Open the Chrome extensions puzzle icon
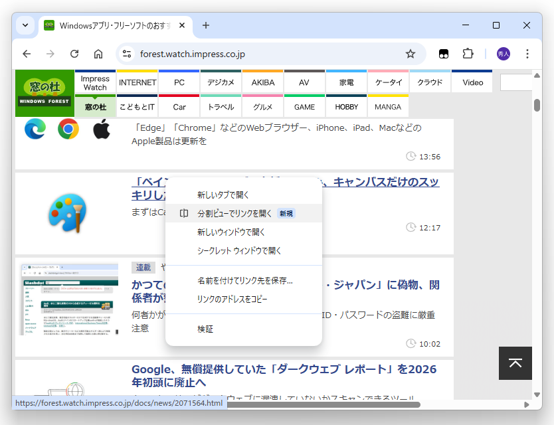The width and height of the screenshot is (554, 425). point(468,54)
